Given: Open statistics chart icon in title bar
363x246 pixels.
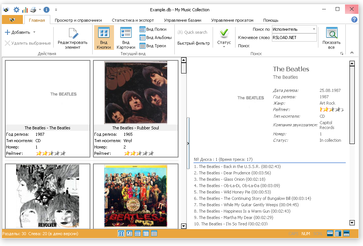Looking at the screenshot, I should (25, 10).
